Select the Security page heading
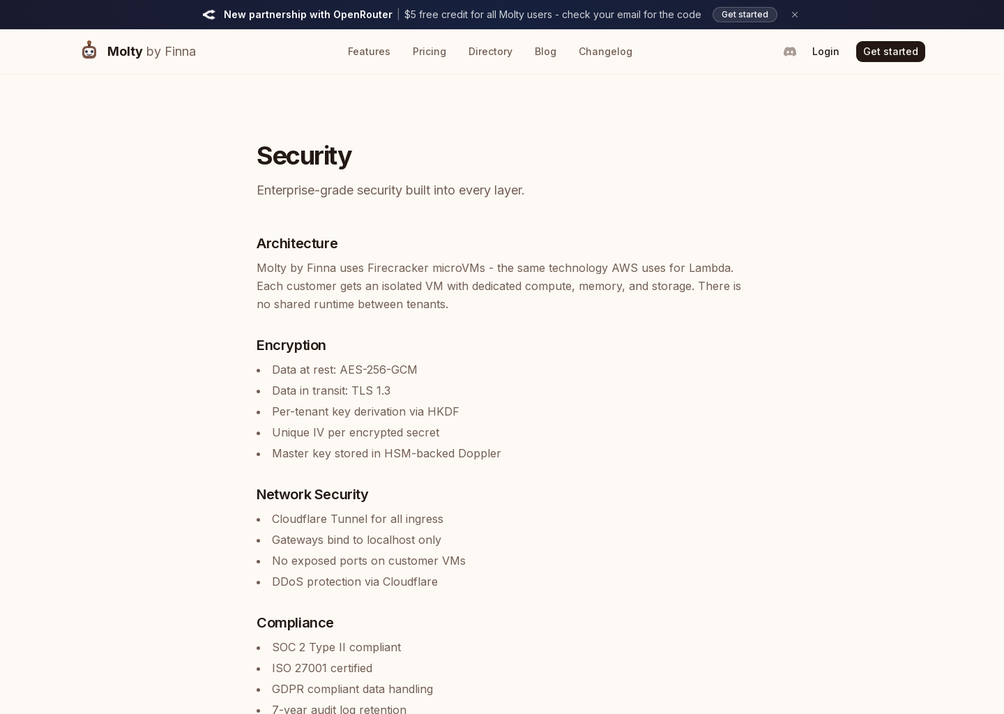Image resolution: width=1004 pixels, height=714 pixels. pyautogui.click(x=304, y=155)
